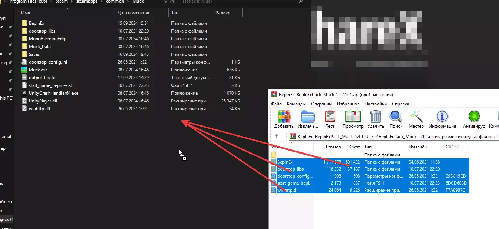Select the doorstop_libs folder icon in Explorer

(25, 31)
